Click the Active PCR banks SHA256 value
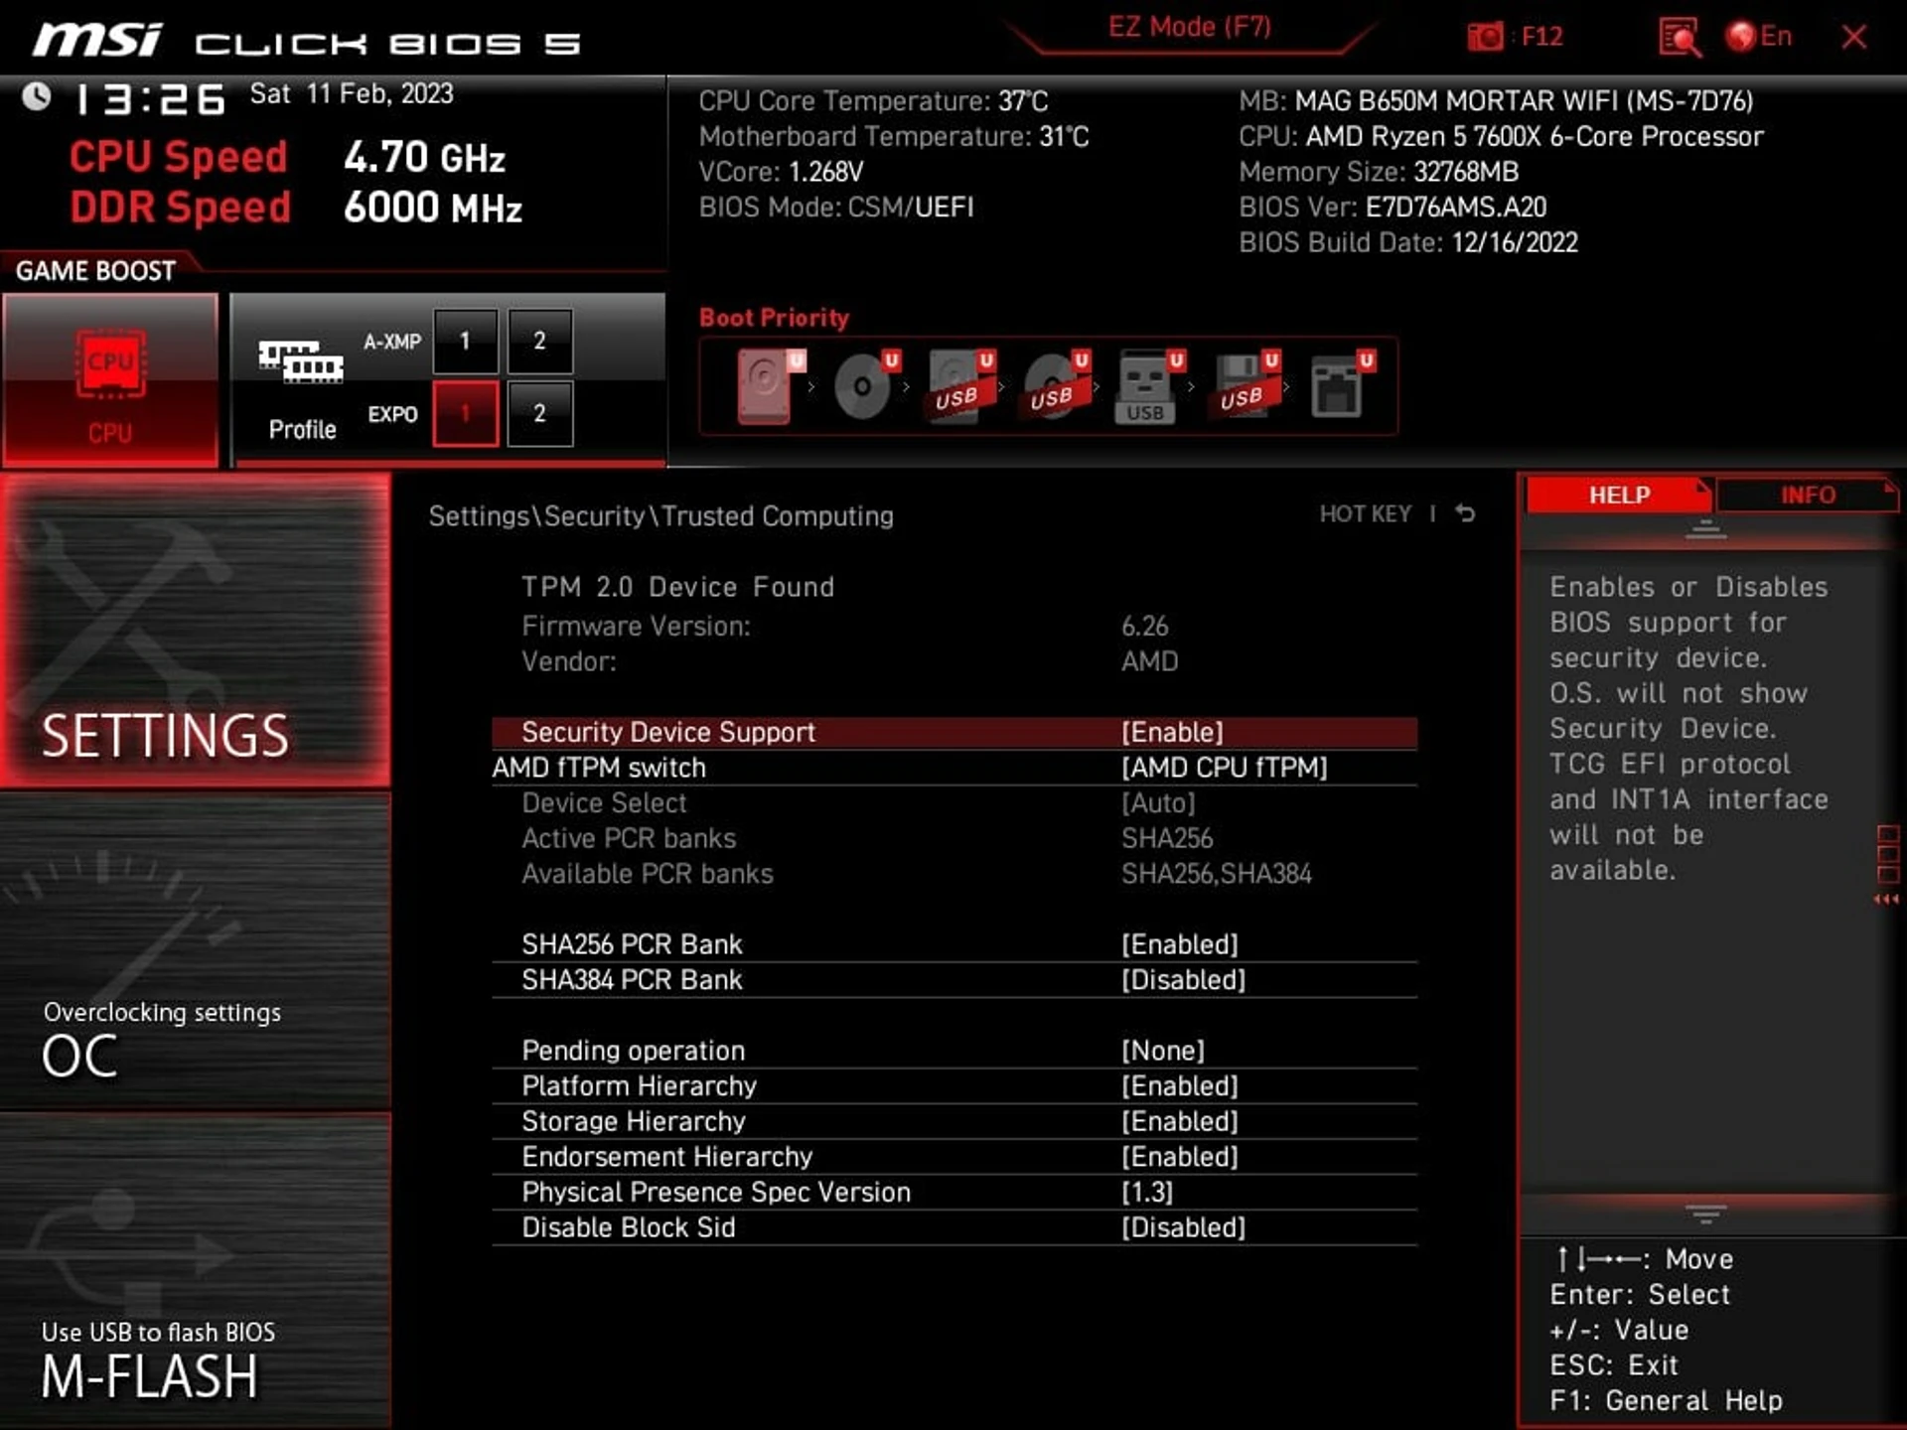This screenshot has width=1907, height=1430. click(x=1167, y=839)
